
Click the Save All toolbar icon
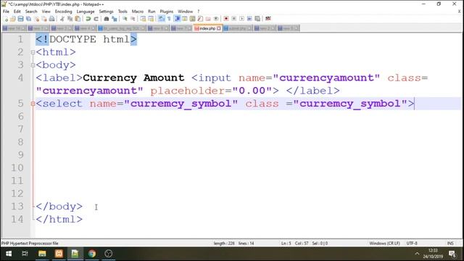pos(28,19)
